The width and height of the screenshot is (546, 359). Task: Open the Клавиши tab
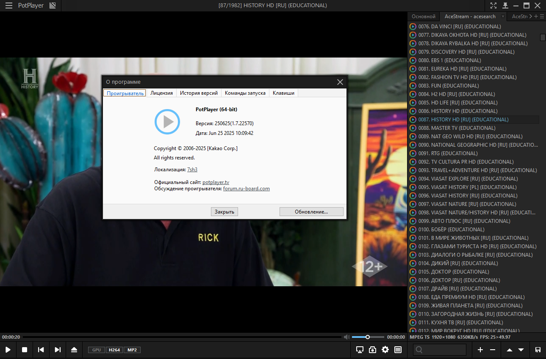pos(283,93)
